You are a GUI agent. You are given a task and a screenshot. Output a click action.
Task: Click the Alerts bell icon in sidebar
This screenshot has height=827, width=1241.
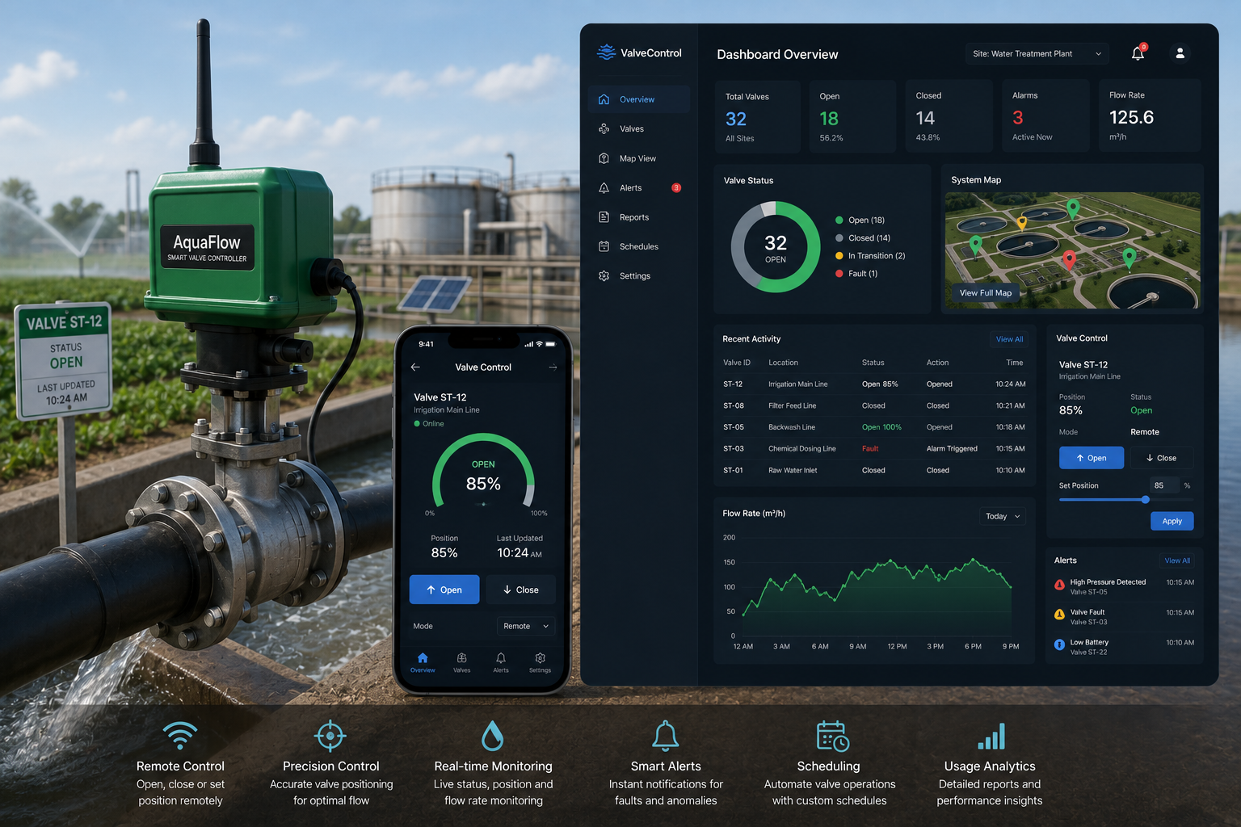tap(604, 187)
